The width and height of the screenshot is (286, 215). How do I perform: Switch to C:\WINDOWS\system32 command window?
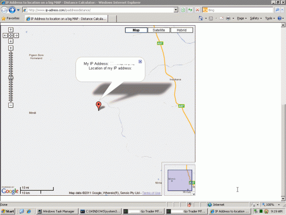click(x=100, y=211)
